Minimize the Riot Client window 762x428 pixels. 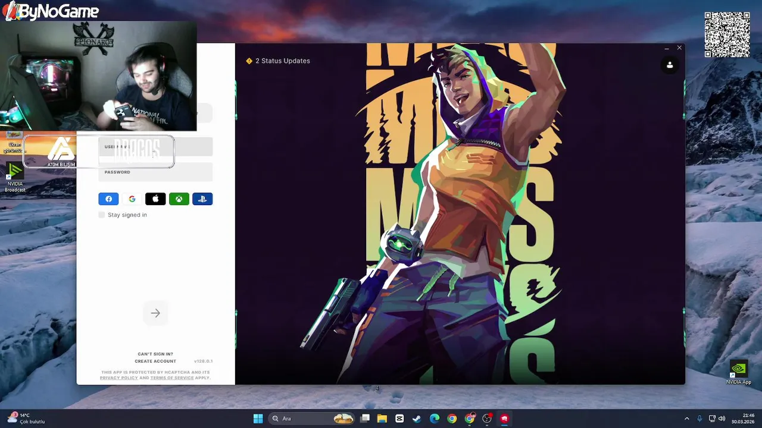[x=666, y=48]
